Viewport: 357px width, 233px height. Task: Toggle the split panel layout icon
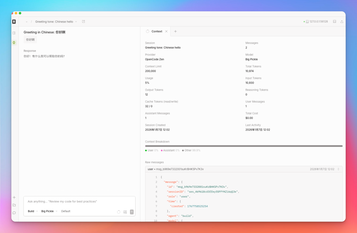point(334,21)
